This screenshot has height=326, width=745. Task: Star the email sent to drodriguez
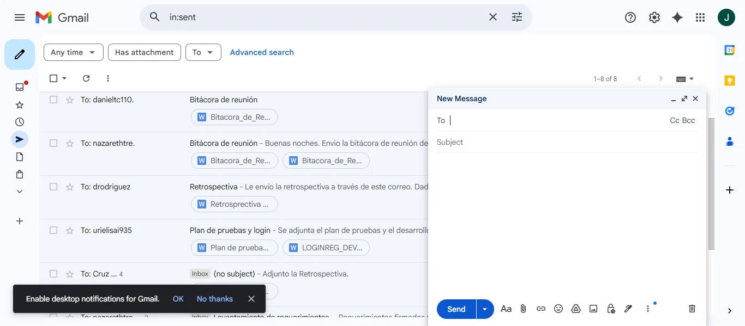tap(69, 186)
